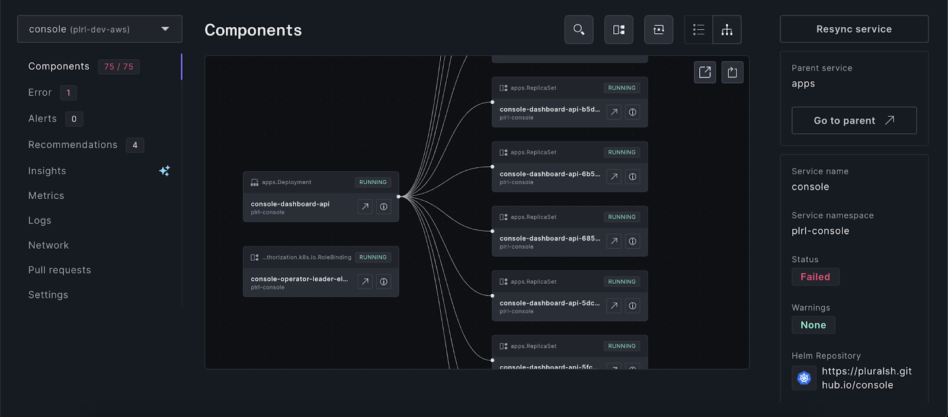Select Components in the sidebar

pyautogui.click(x=59, y=66)
